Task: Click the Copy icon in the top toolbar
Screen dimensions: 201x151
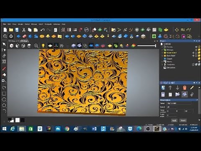Action: click(x=30, y=30)
